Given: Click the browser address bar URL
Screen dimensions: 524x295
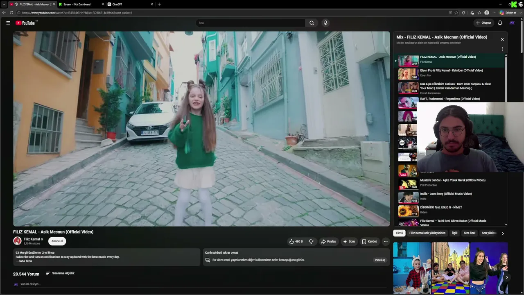Looking at the screenshot, I should 77,13.
